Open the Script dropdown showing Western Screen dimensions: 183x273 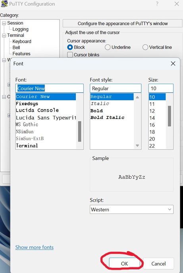pos(131,210)
